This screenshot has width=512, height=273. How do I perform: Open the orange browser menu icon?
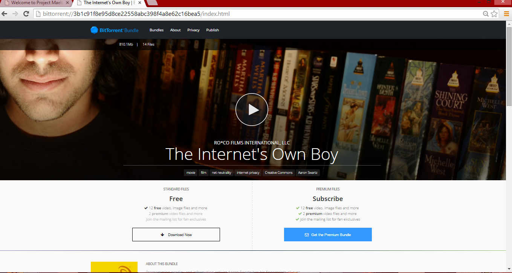point(506,14)
